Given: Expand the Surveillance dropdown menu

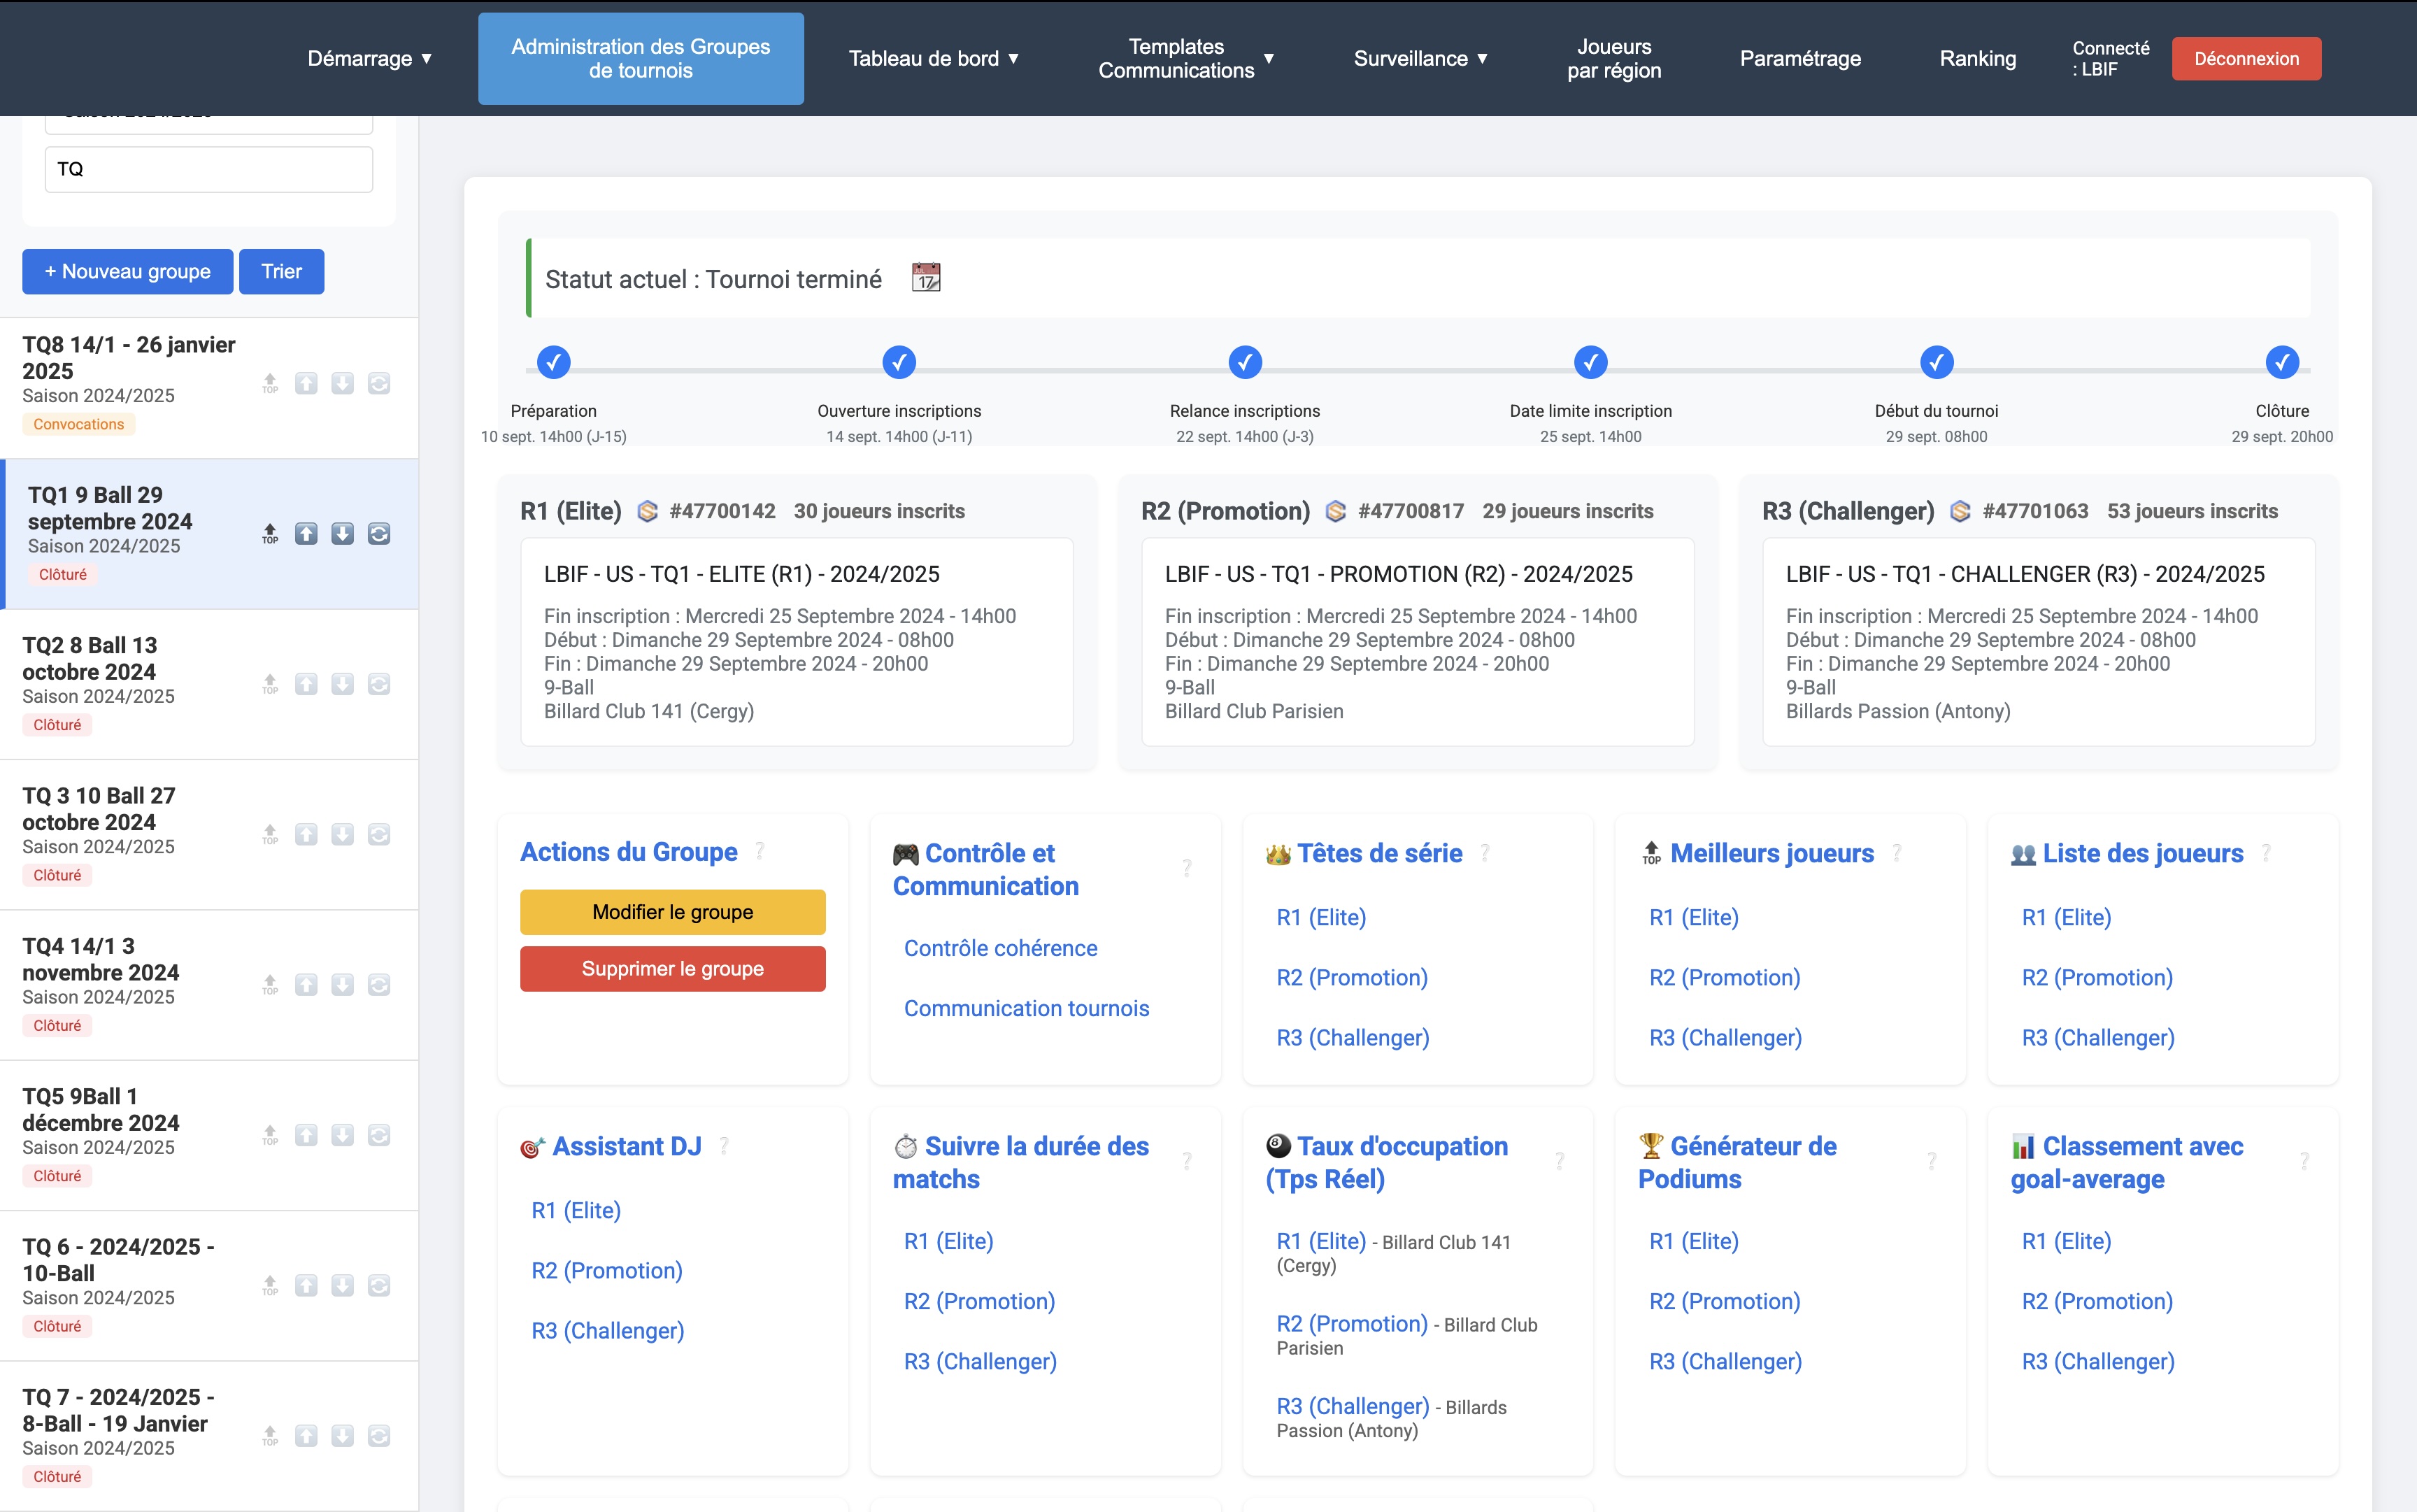Looking at the screenshot, I should click(x=1420, y=59).
